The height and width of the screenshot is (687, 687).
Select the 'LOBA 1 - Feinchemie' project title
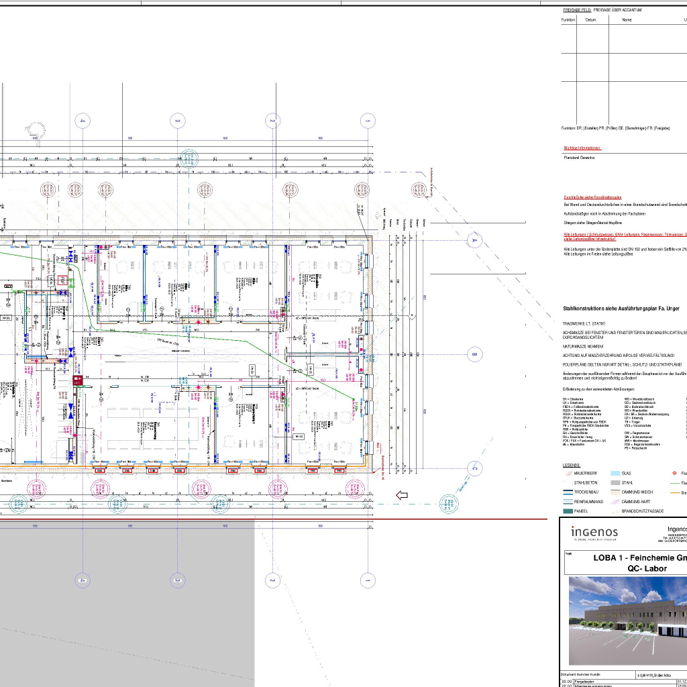click(x=637, y=558)
